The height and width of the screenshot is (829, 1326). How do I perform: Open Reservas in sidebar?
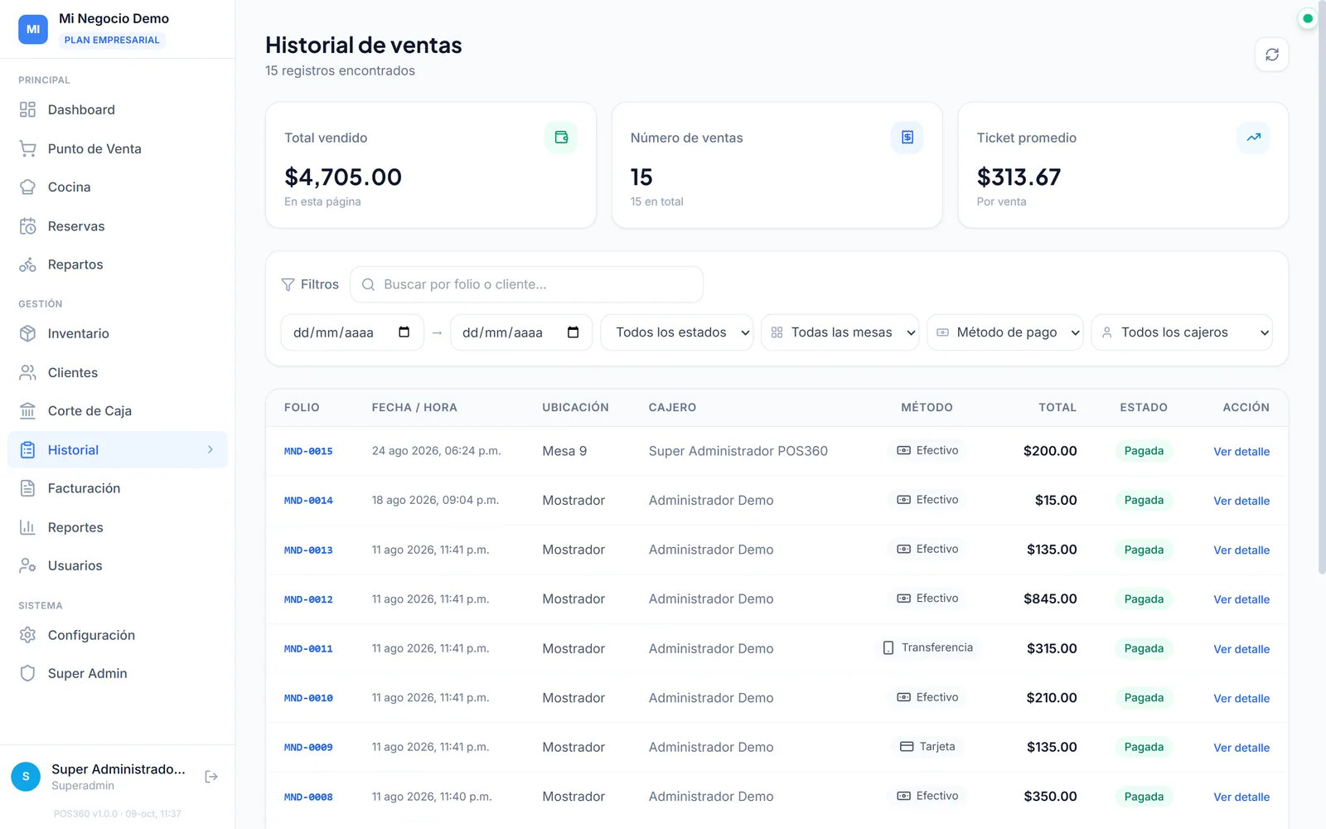click(118, 226)
